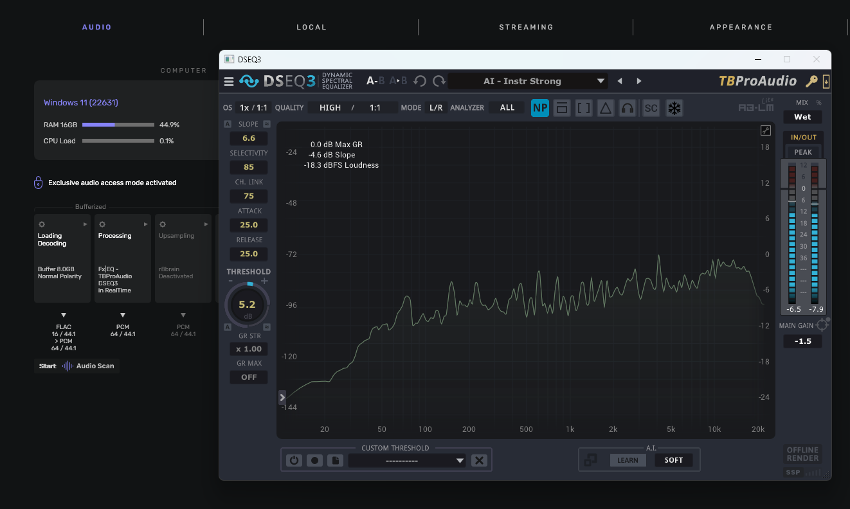
Task: Click the snowflake freeze icon
Action: click(x=674, y=108)
